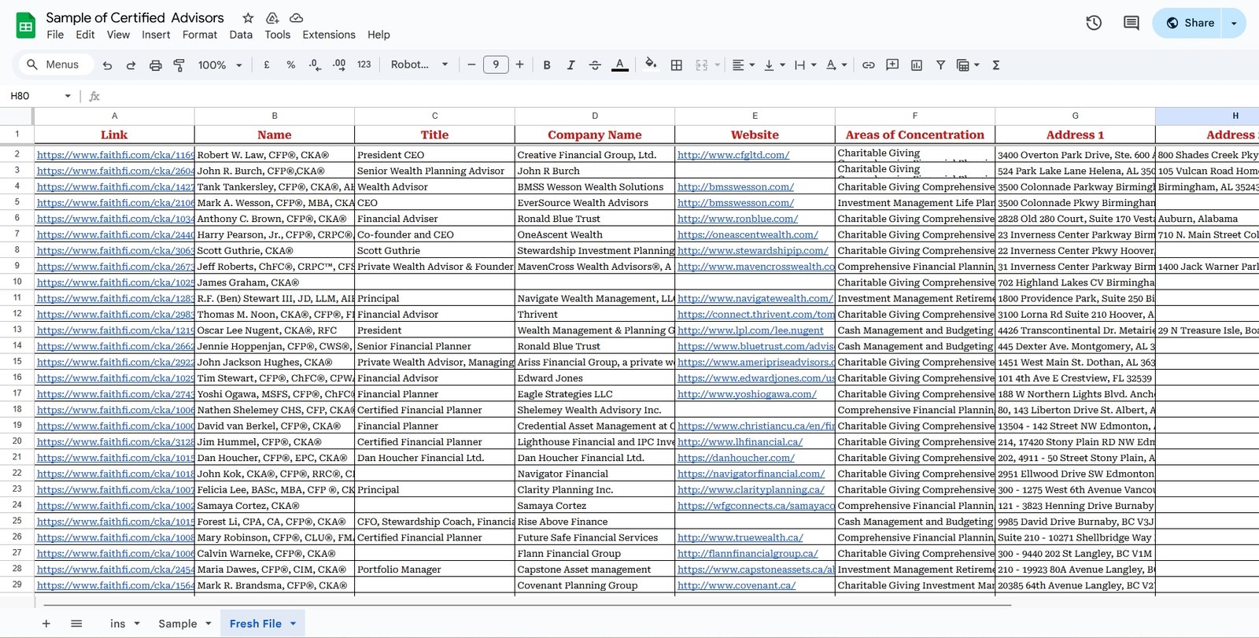The height and width of the screenshot is (638, 1259).
Task: Click the font size input field
Action: coord(496,65)
